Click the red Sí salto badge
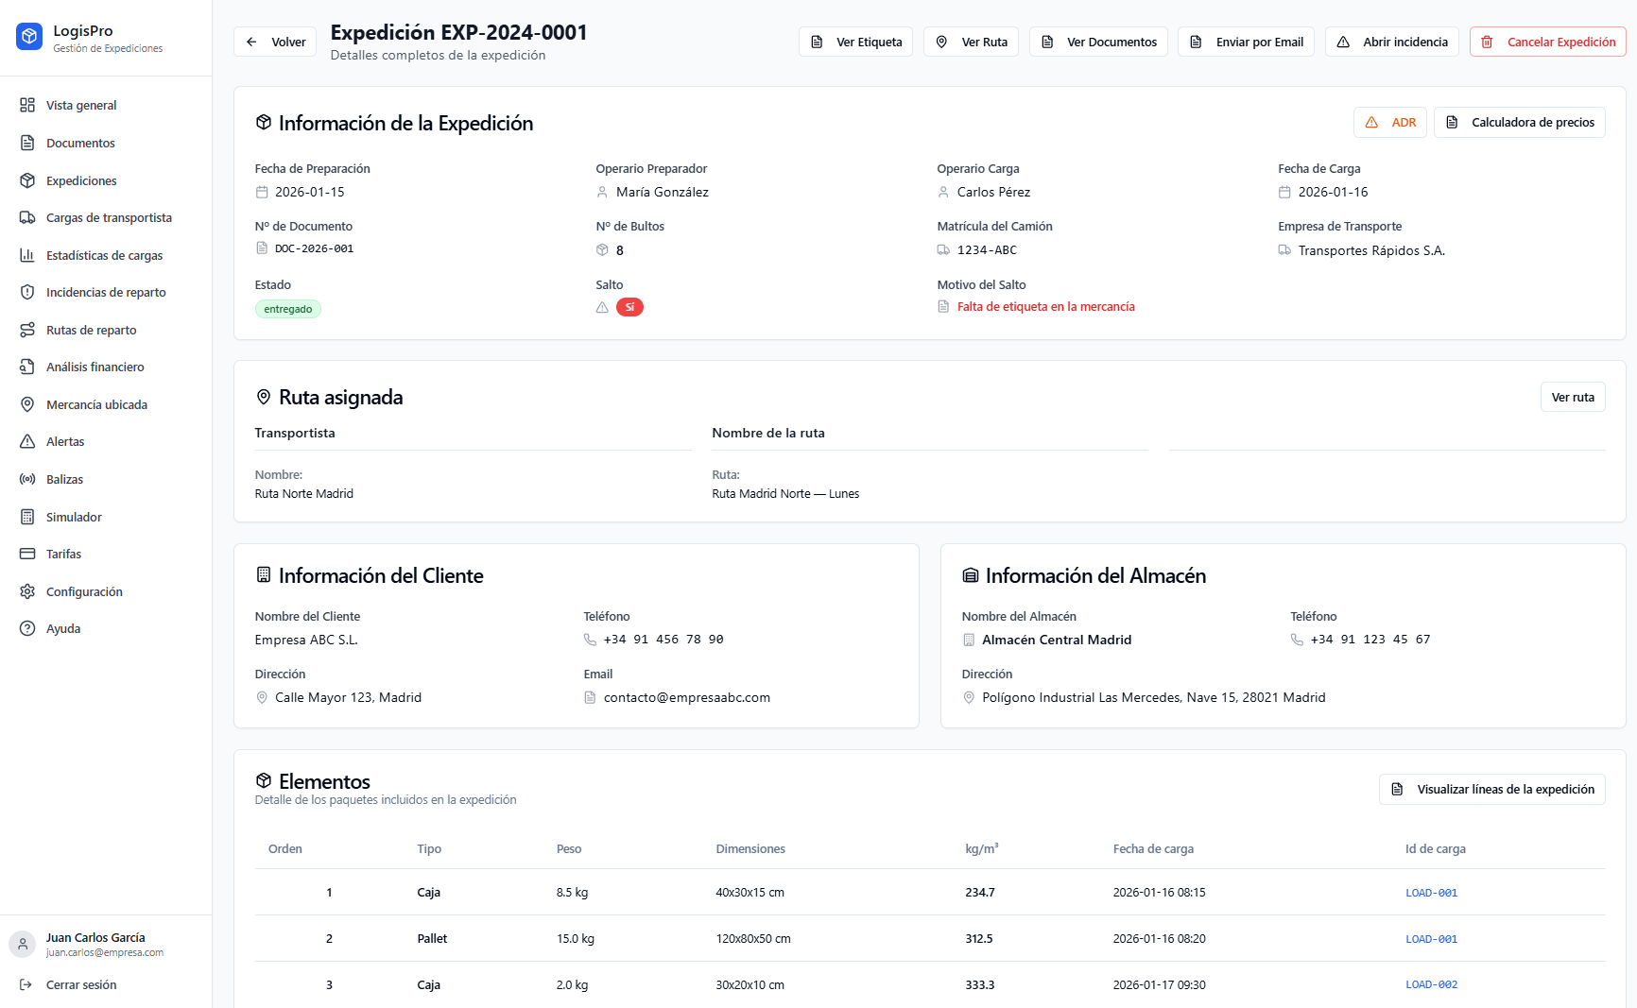 (x=629, y=307)
